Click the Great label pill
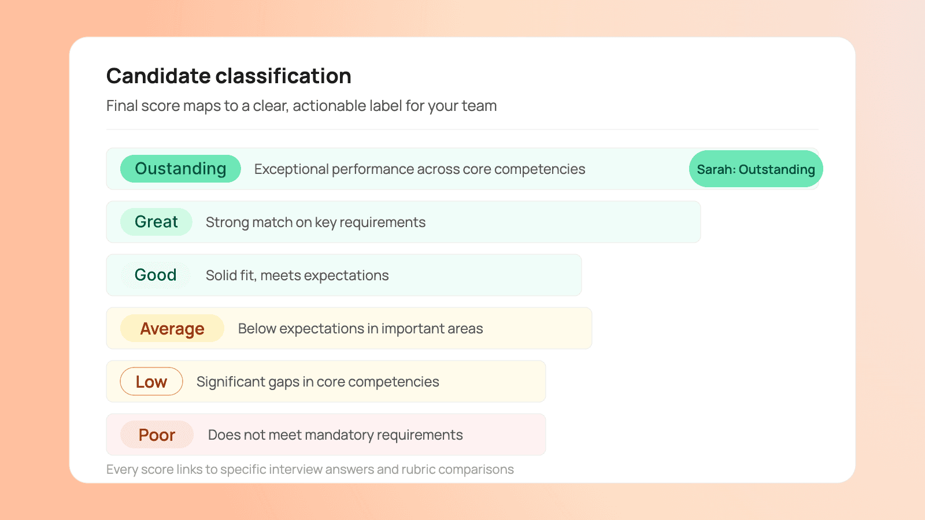This screenshot has width=925, height=520. tap(156, 222)
